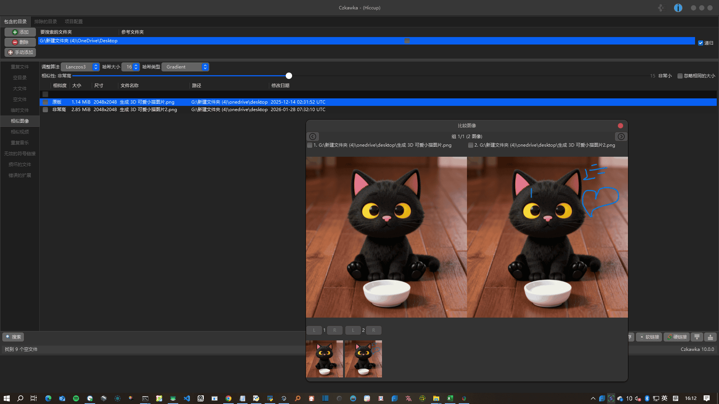
Task: Switch to the 排除的目录 tab
Action: click(46, 22)
